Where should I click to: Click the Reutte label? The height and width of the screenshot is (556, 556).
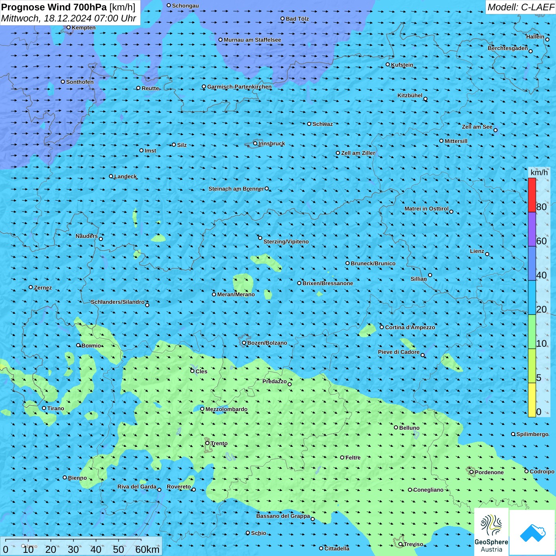click(x=150, y=88)
